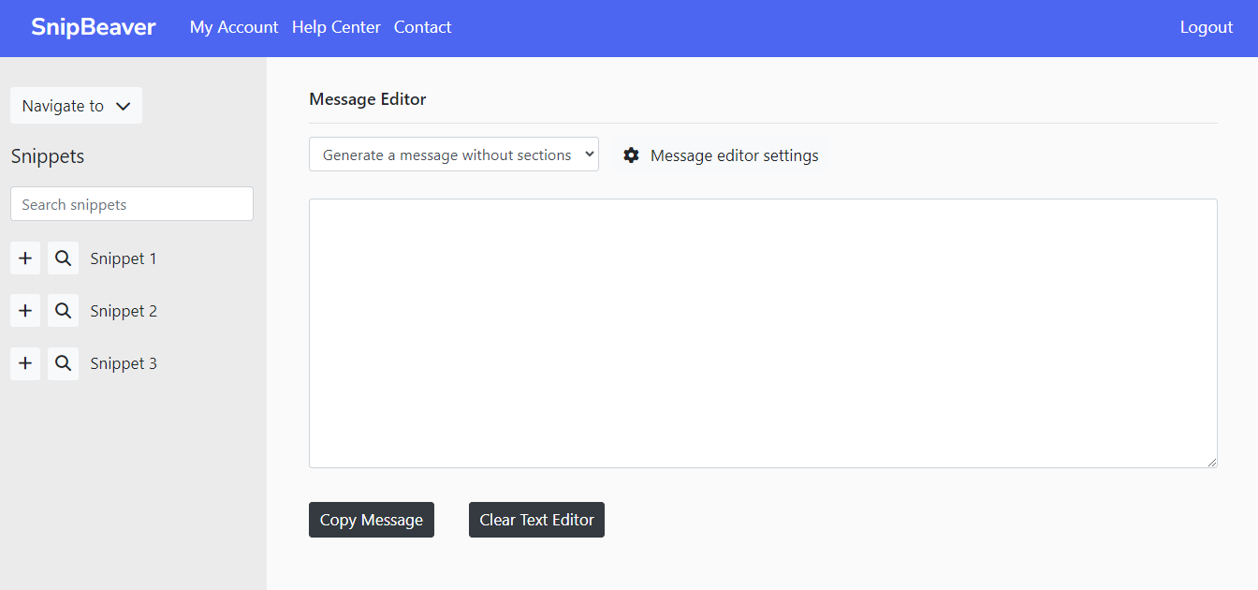This screenshot has width=1258, height=590.
Task: Open the message generation mode dropdown
Action: pos(454,154)
